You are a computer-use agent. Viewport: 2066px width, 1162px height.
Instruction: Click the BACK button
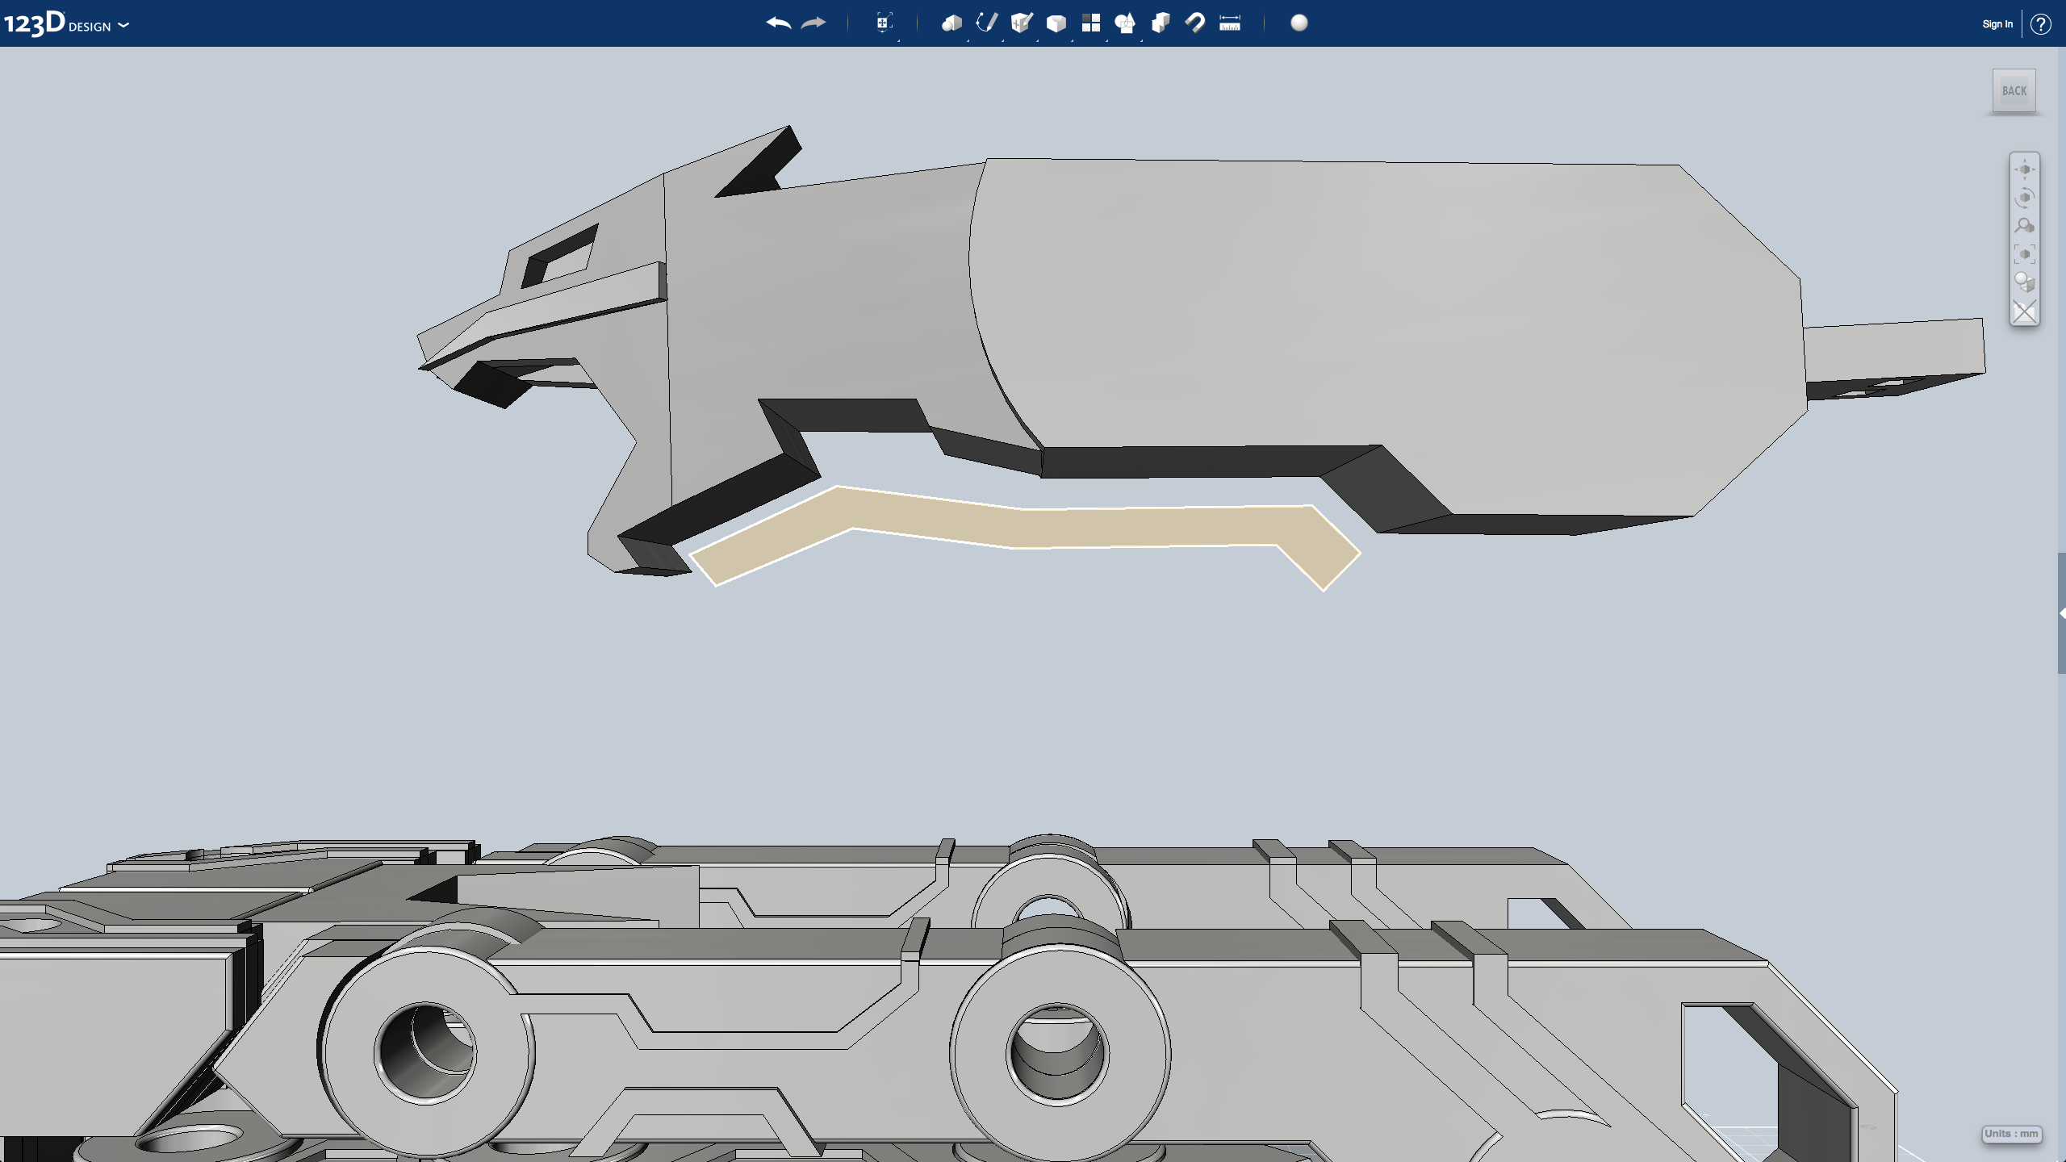(x=2014, y=90)
